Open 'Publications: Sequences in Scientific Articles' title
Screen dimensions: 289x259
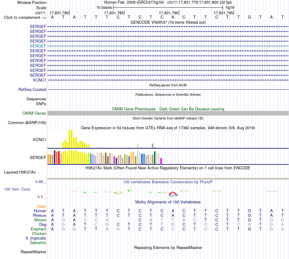pyautogui.click(x=168, y=95)
